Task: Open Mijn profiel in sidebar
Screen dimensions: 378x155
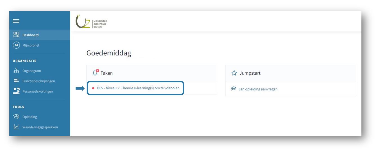Action: point(31,45)
